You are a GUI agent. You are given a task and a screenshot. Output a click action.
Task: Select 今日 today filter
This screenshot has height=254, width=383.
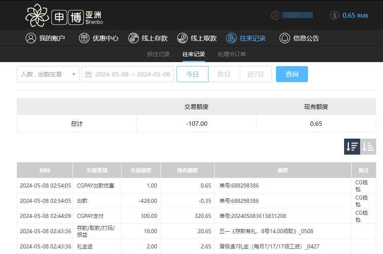pyautogui.click(x=193, y=74)
